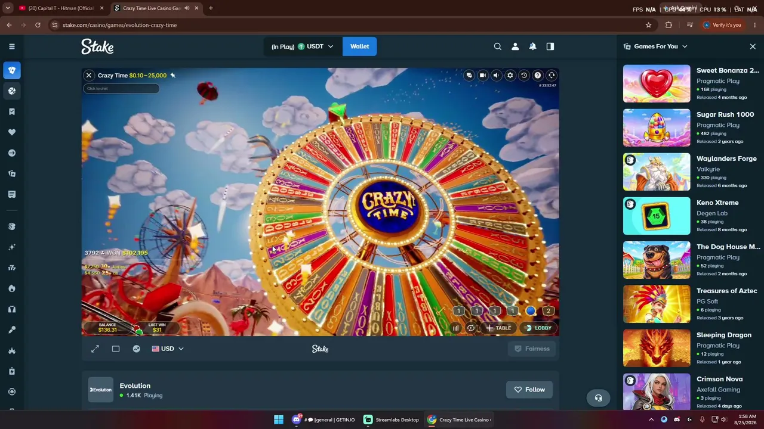This screenshot has height=429, width=764.
Task: Open the game statistics bars icon
Action: click(456, 328)
